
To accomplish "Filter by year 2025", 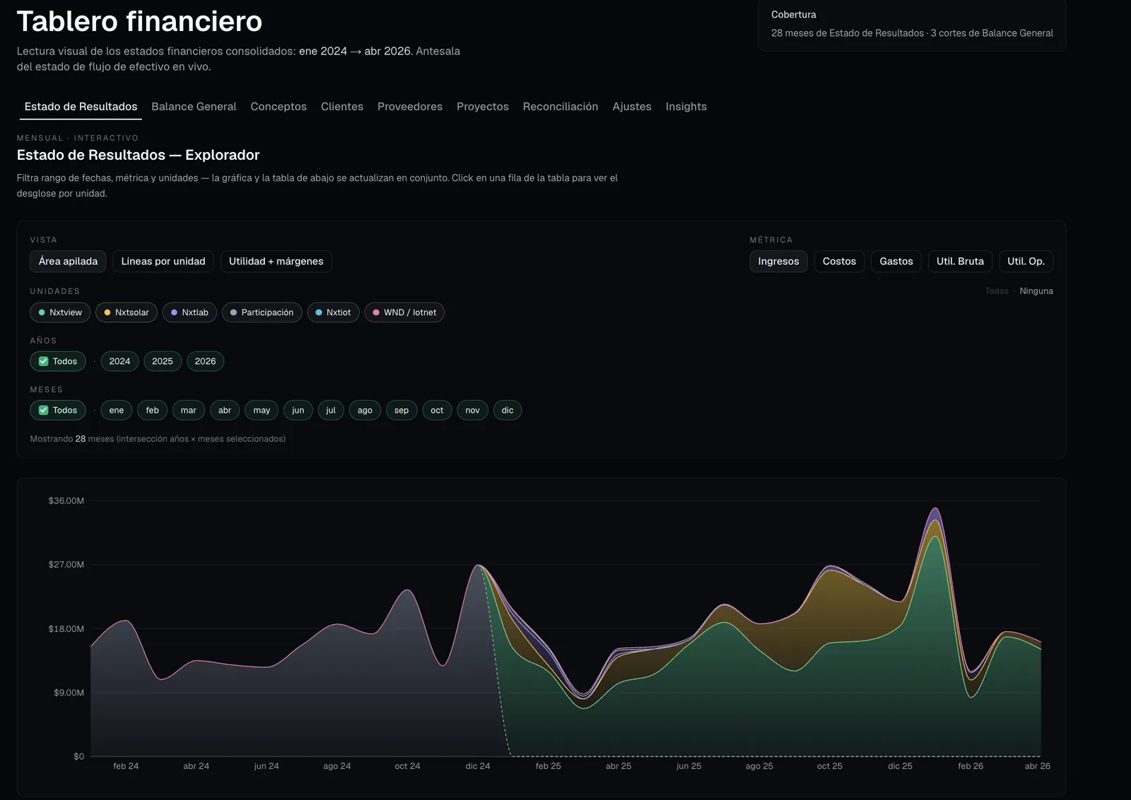I will click(x=163, y=361).
